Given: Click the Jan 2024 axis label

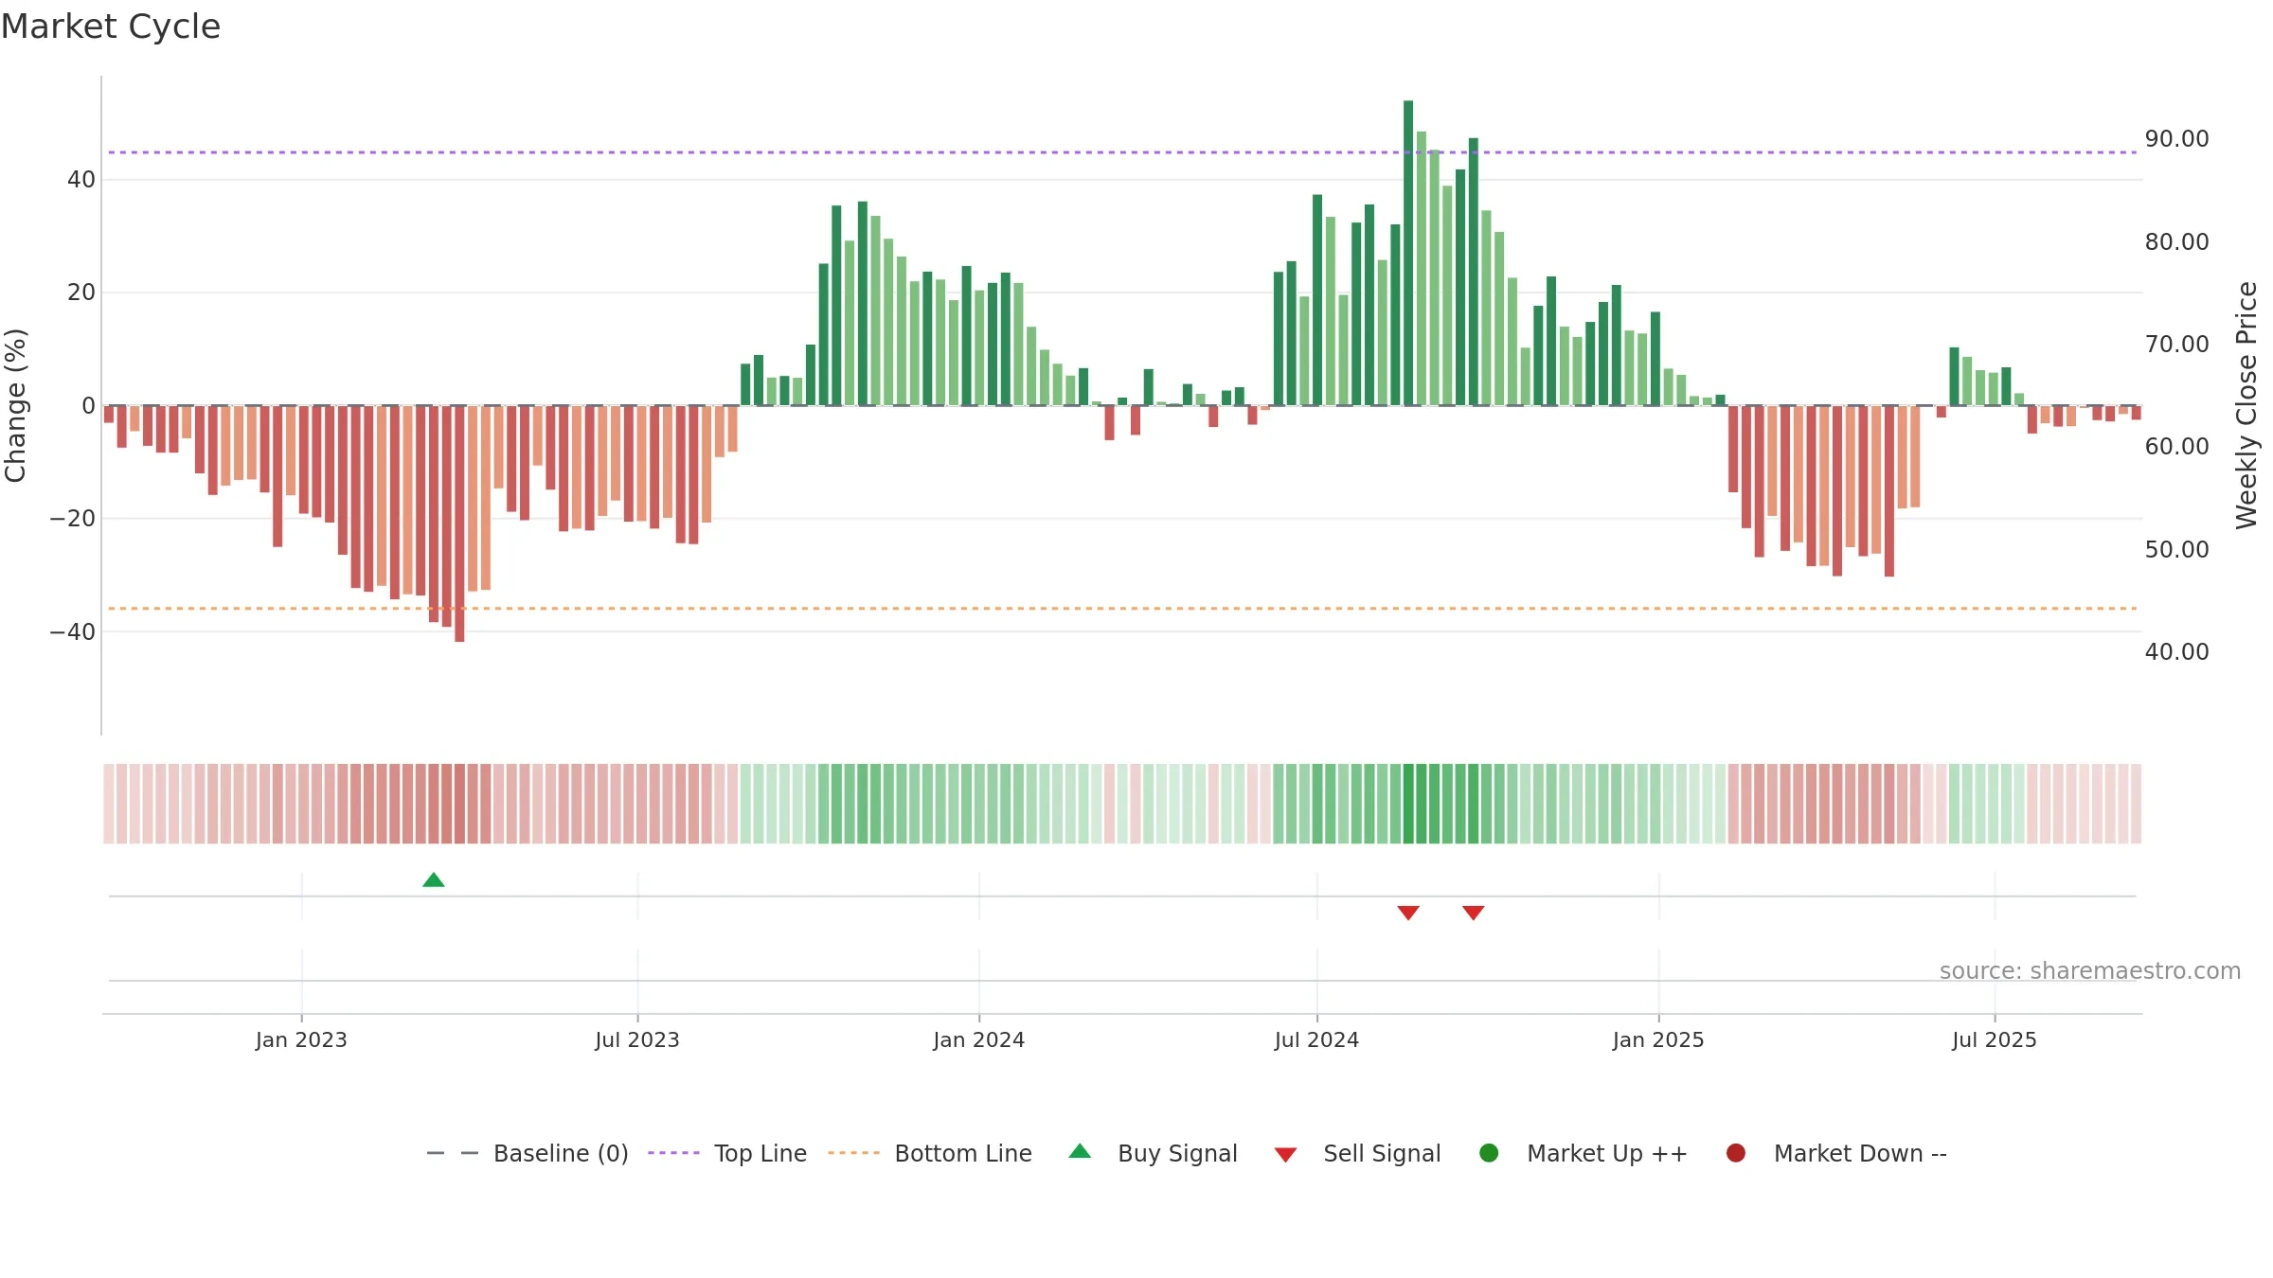Looking at the screenshot, I should coord(978,1039).
